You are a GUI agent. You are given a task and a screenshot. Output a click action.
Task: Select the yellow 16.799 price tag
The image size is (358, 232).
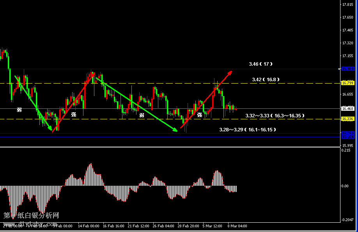click(347, 83)
